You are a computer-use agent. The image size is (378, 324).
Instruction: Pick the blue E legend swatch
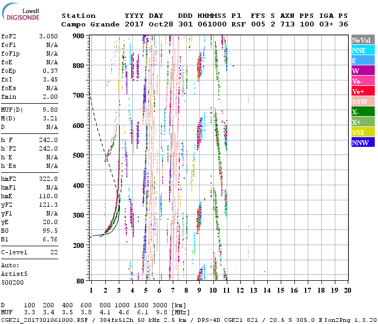[x=362, y=60]
